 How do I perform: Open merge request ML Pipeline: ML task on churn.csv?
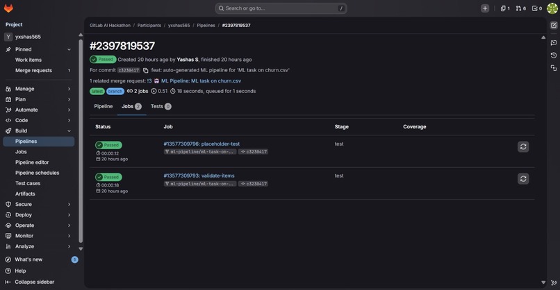201,81
